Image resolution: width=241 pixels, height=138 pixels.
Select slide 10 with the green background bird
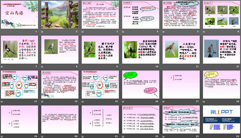[x=141, y=50]
